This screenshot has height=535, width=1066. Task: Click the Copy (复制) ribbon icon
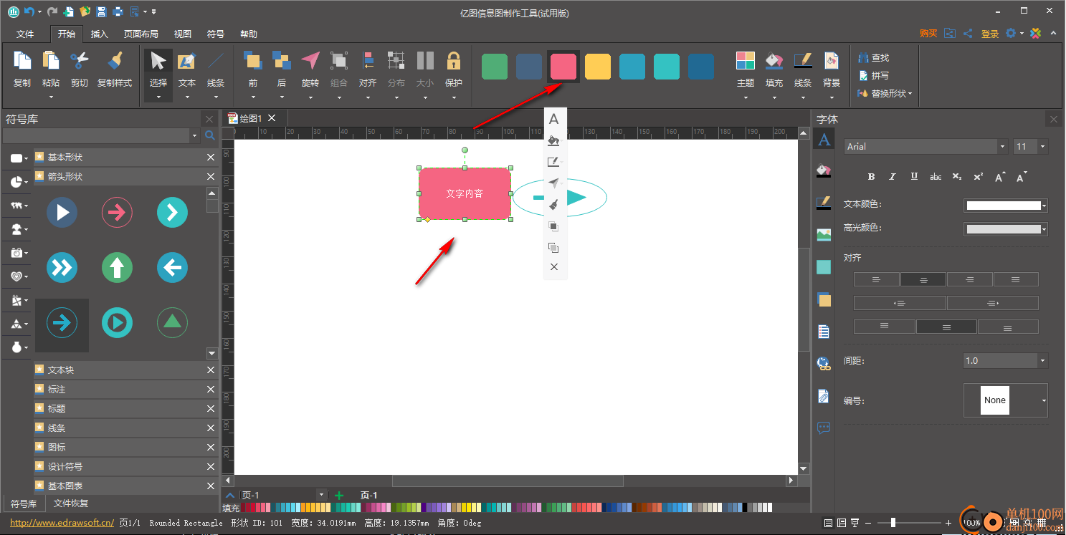(22, 62)
